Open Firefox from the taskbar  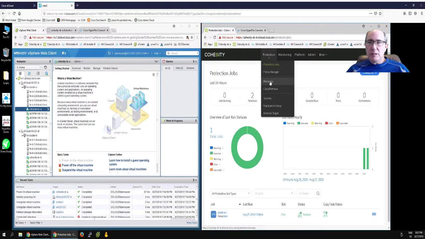coord(82,235)
